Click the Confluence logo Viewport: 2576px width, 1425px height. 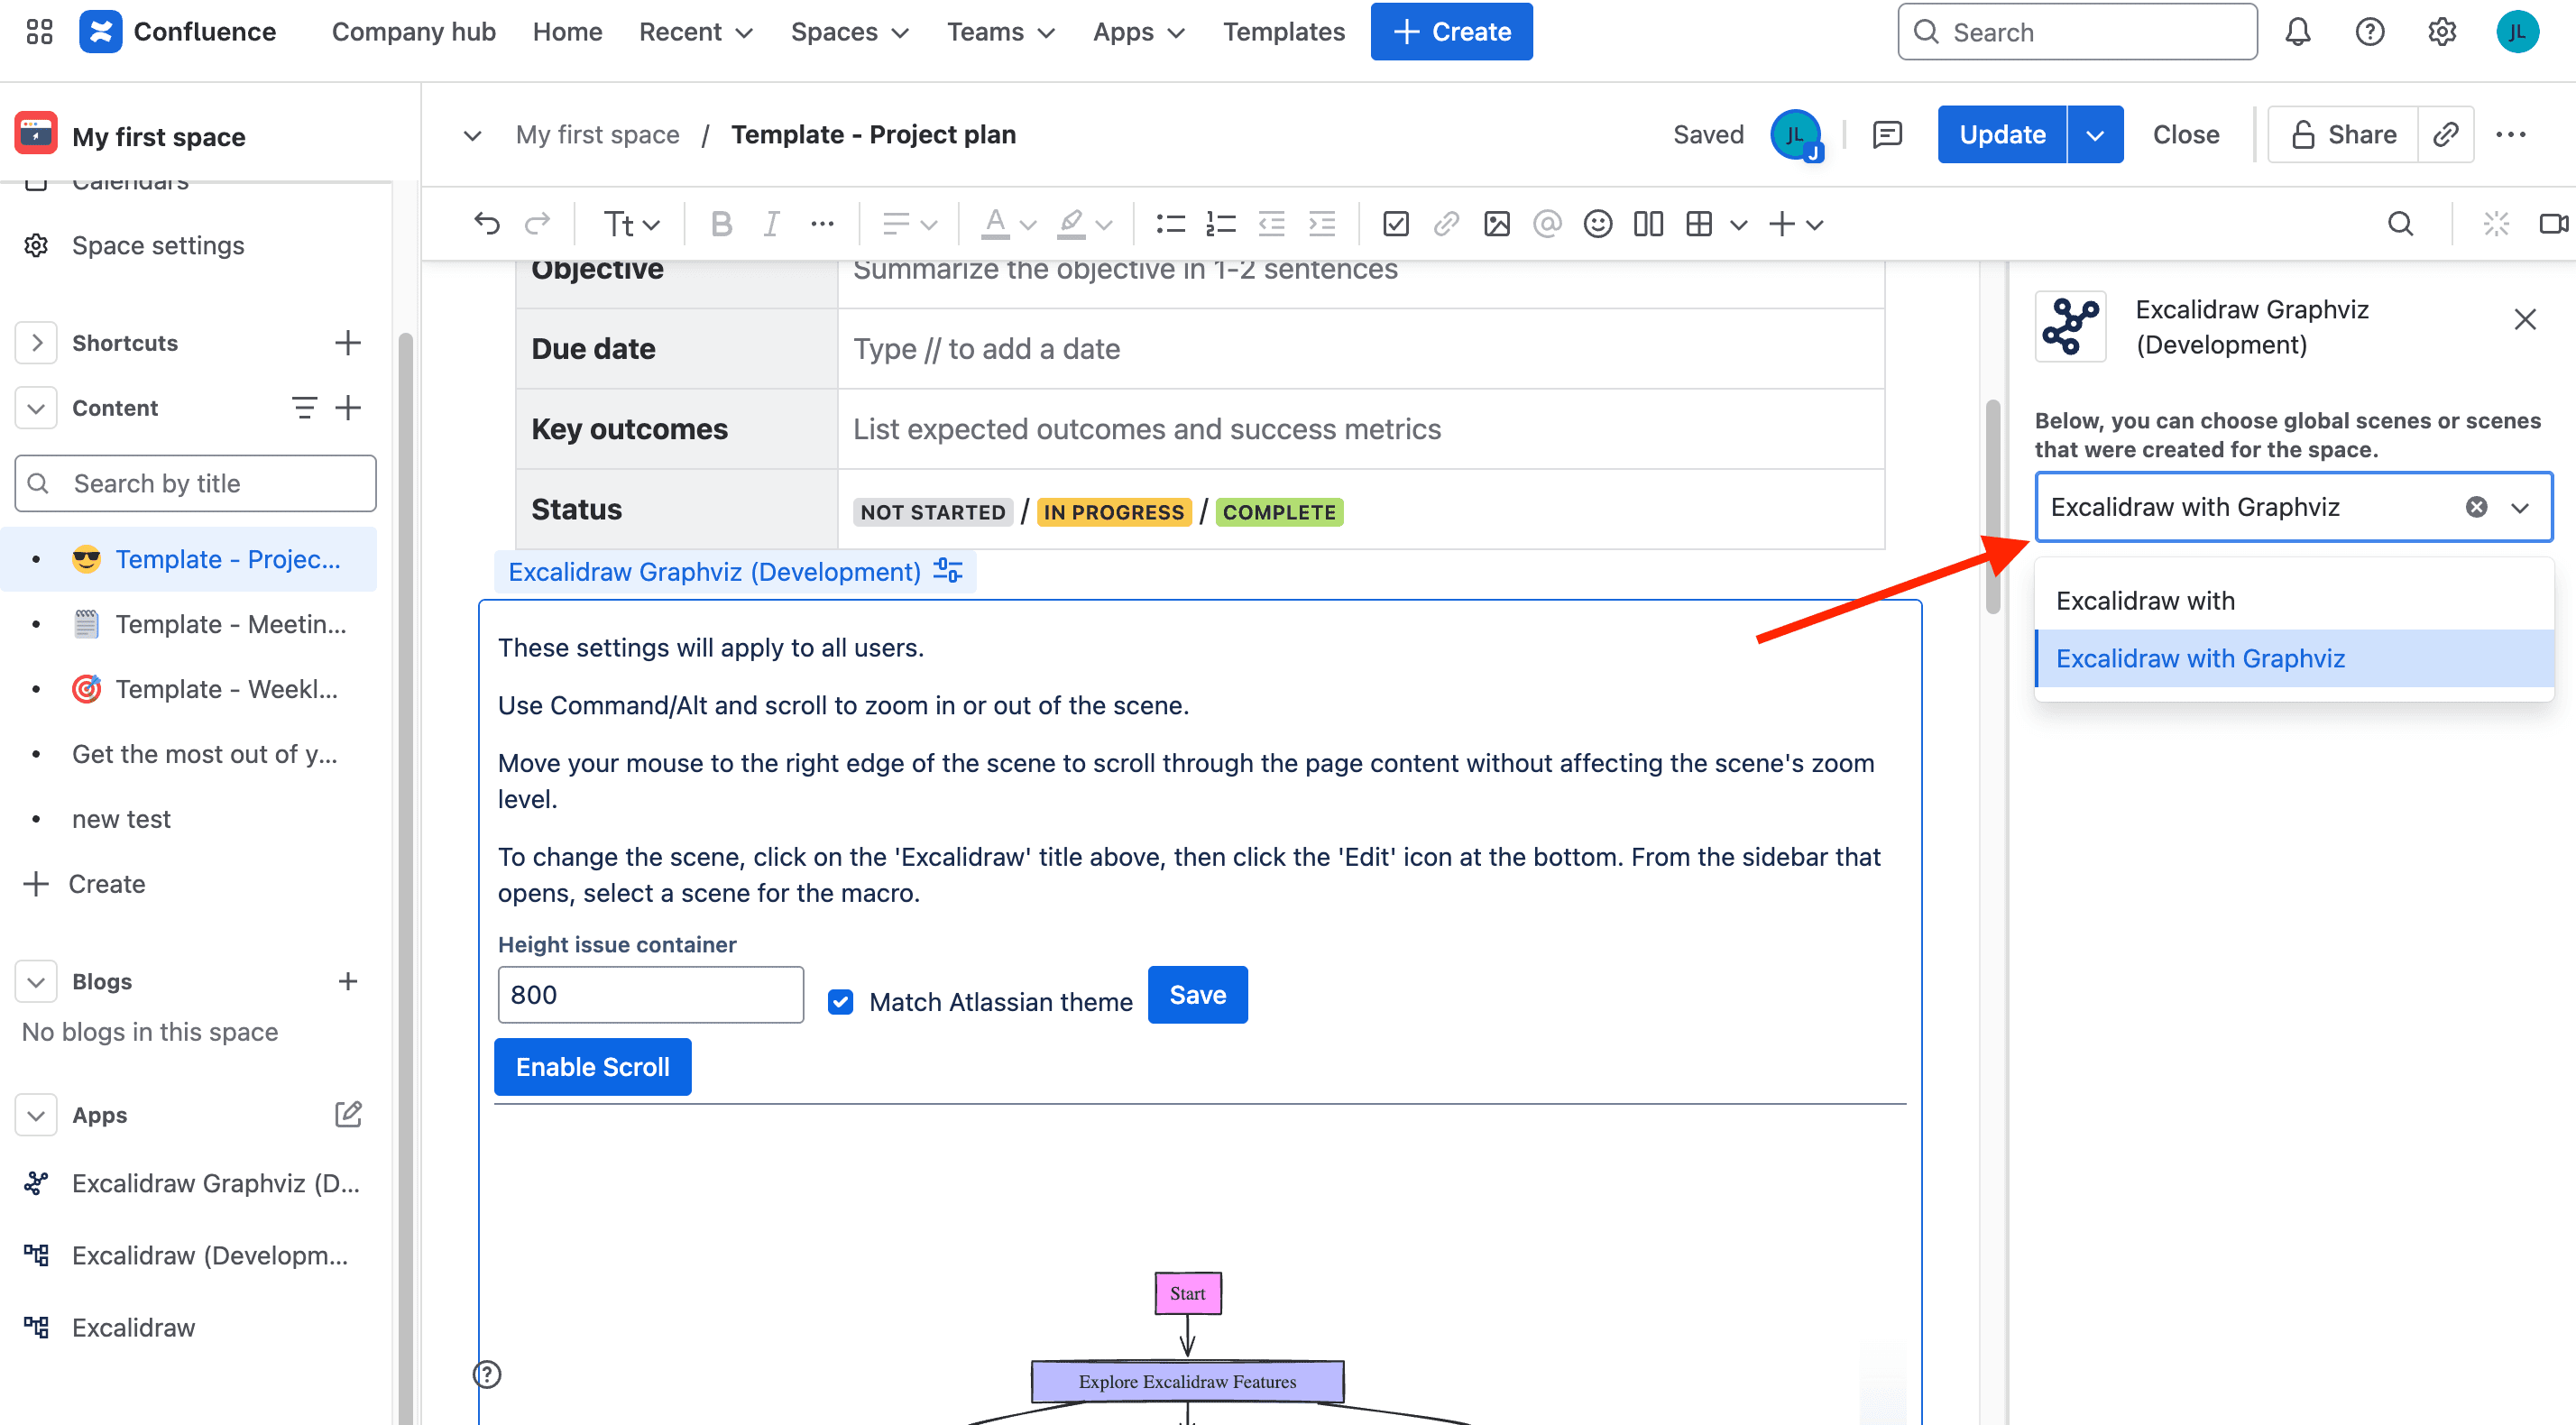pyautogui.click(x=100, y=32)
